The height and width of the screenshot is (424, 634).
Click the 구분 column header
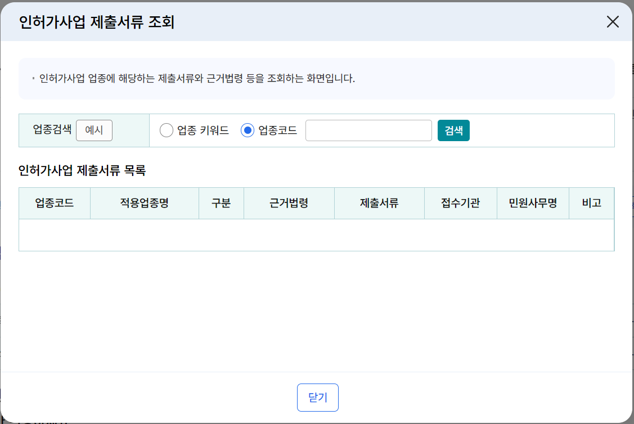point(221,203)
